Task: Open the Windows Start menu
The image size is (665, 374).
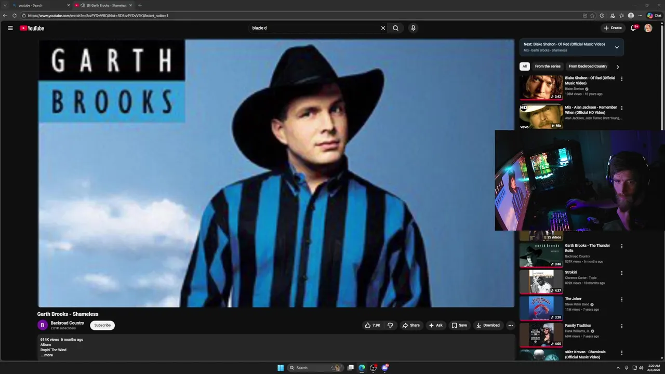Action: 281,368
